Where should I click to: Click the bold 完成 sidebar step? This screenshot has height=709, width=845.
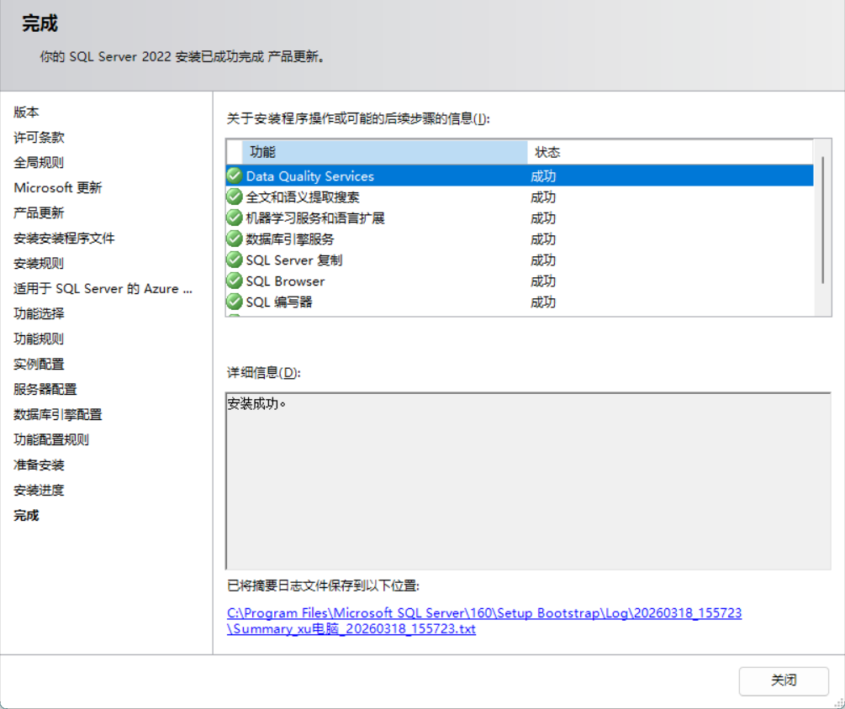click(26, 515)
